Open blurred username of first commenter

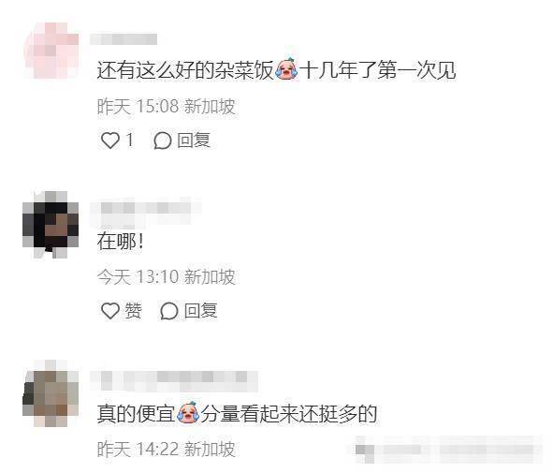(124, 39)
